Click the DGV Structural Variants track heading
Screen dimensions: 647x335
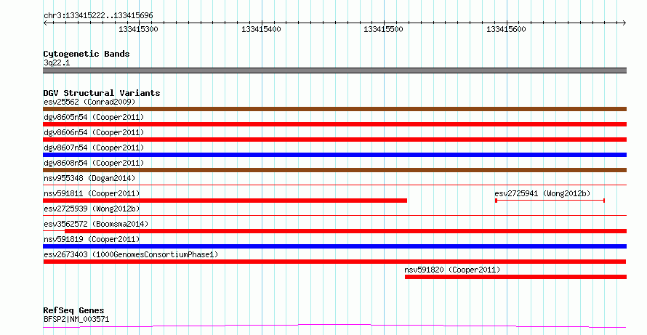tap(102, 93)
